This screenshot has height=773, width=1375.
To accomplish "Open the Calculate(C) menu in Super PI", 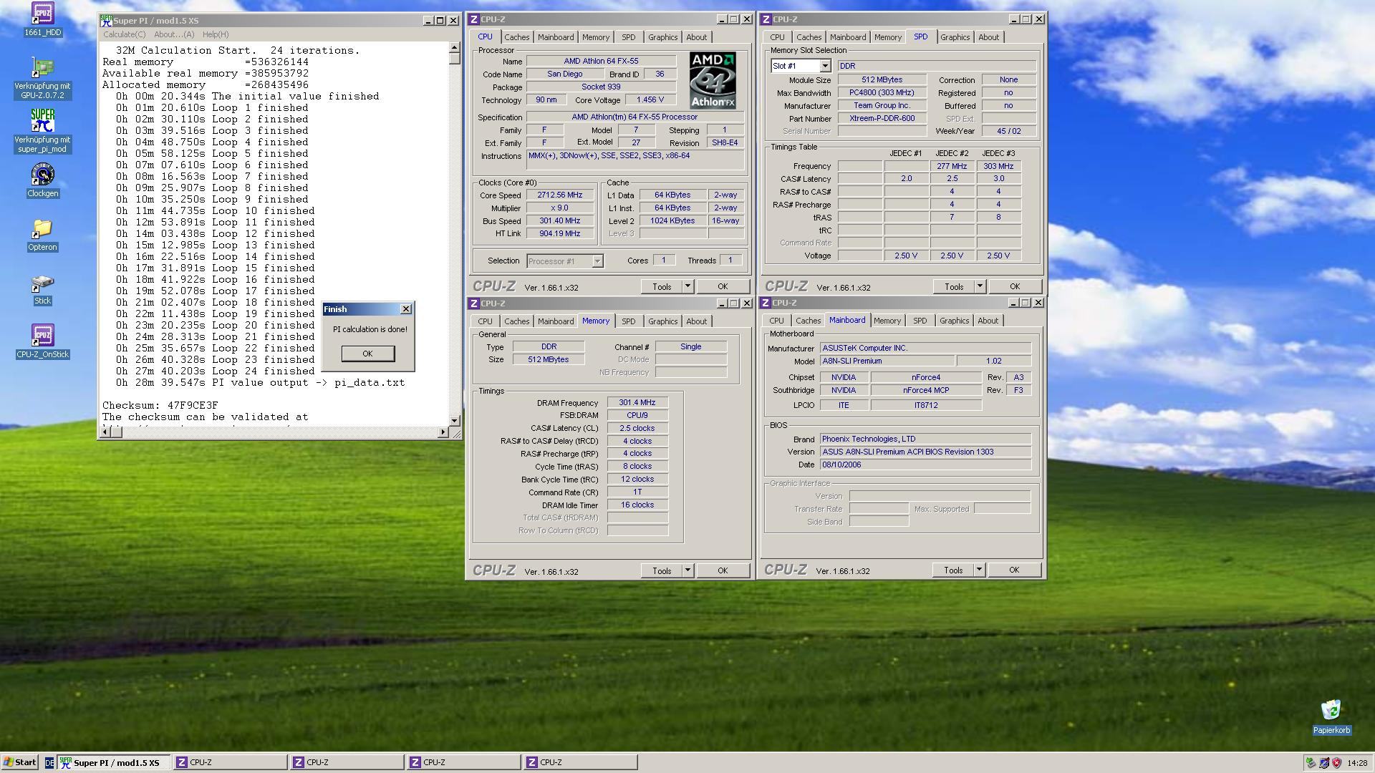I will [124, 34].
